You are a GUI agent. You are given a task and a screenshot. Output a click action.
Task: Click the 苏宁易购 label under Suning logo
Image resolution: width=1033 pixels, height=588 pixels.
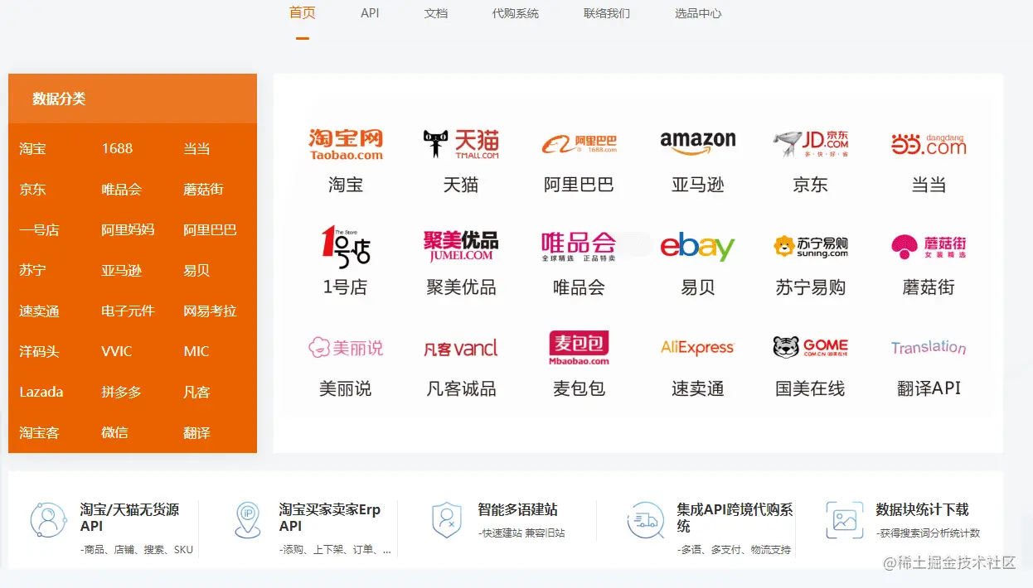[810, 287]
